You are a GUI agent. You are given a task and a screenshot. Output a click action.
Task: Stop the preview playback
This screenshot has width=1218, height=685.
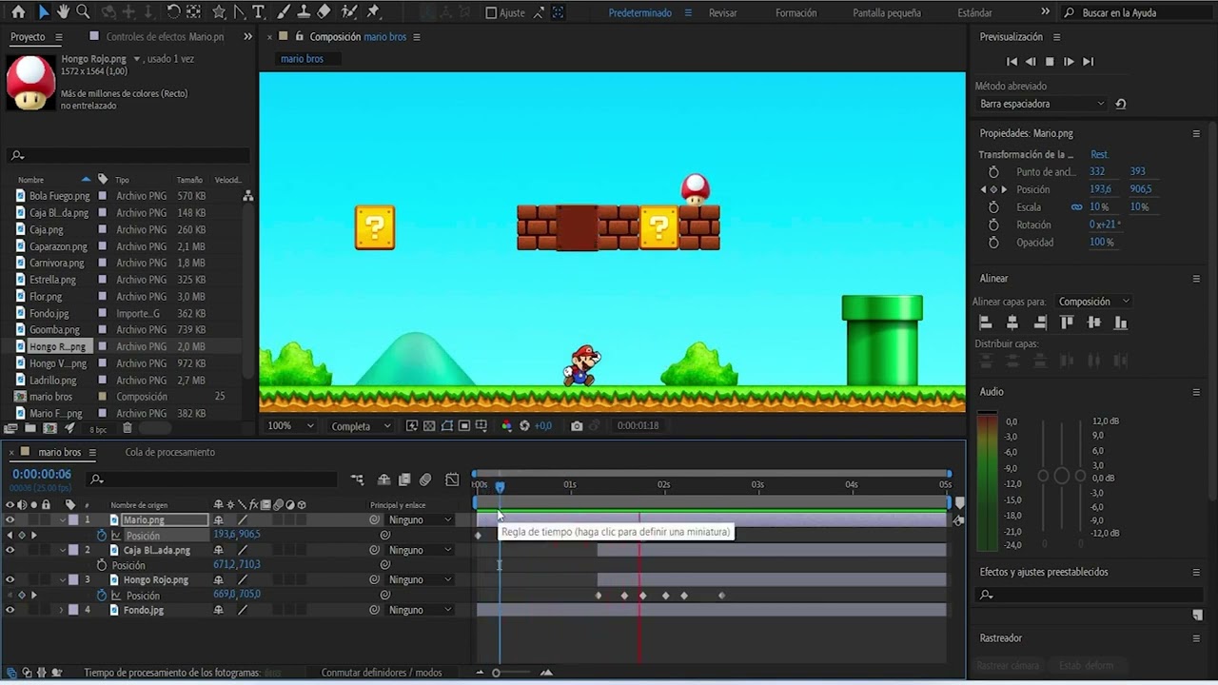(1050, 61)
